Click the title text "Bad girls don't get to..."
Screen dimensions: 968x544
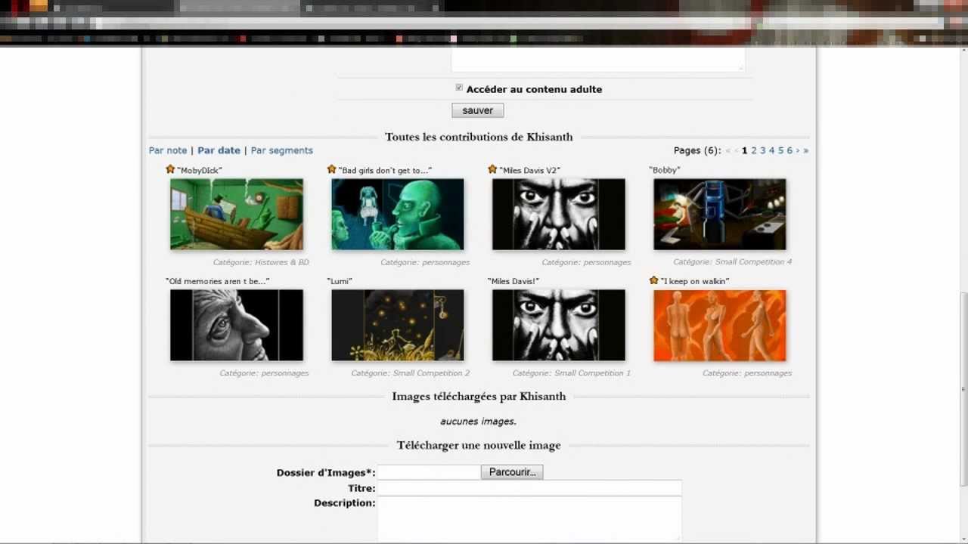385,171
